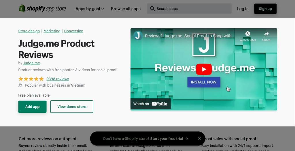Screen dimensions: 295x151
Task: Open the Store design category link
Action: 29,31
